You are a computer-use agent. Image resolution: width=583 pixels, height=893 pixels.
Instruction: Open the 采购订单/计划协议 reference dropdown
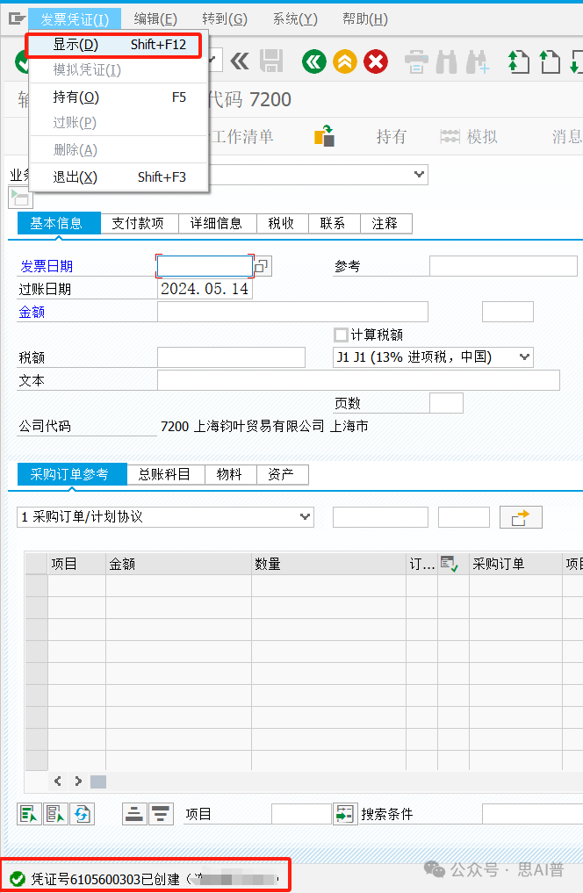tap(305, 517)
